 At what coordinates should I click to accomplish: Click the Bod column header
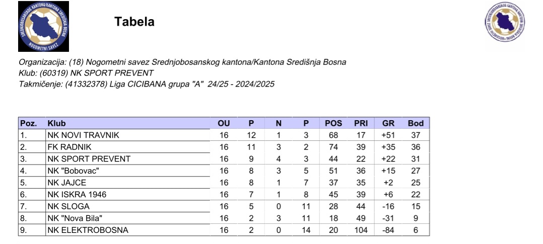tap(416, 123)
